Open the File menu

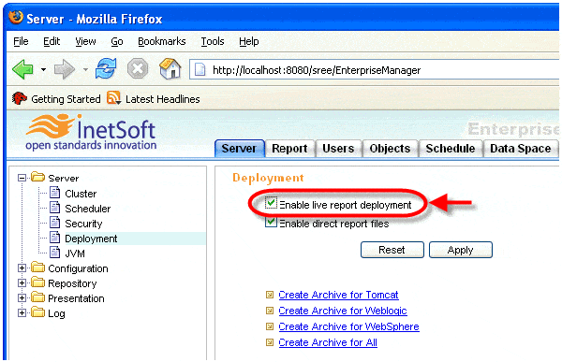pyautogui.click(x=21, y=41)
